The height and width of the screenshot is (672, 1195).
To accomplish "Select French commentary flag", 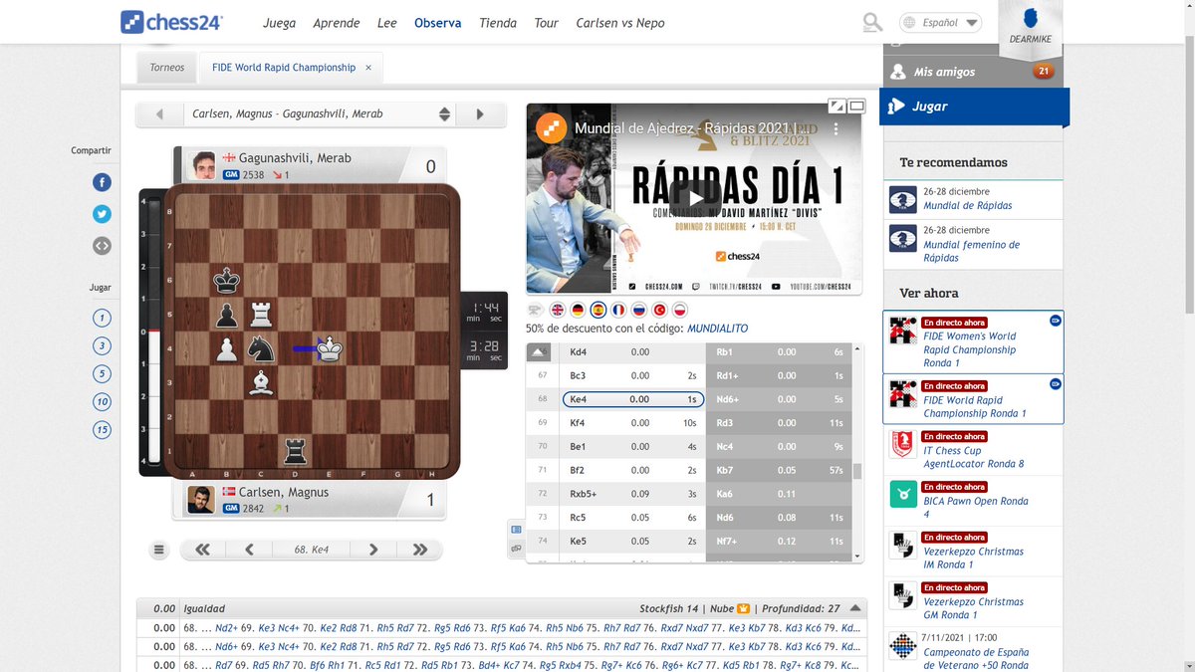I will (618, 310).
